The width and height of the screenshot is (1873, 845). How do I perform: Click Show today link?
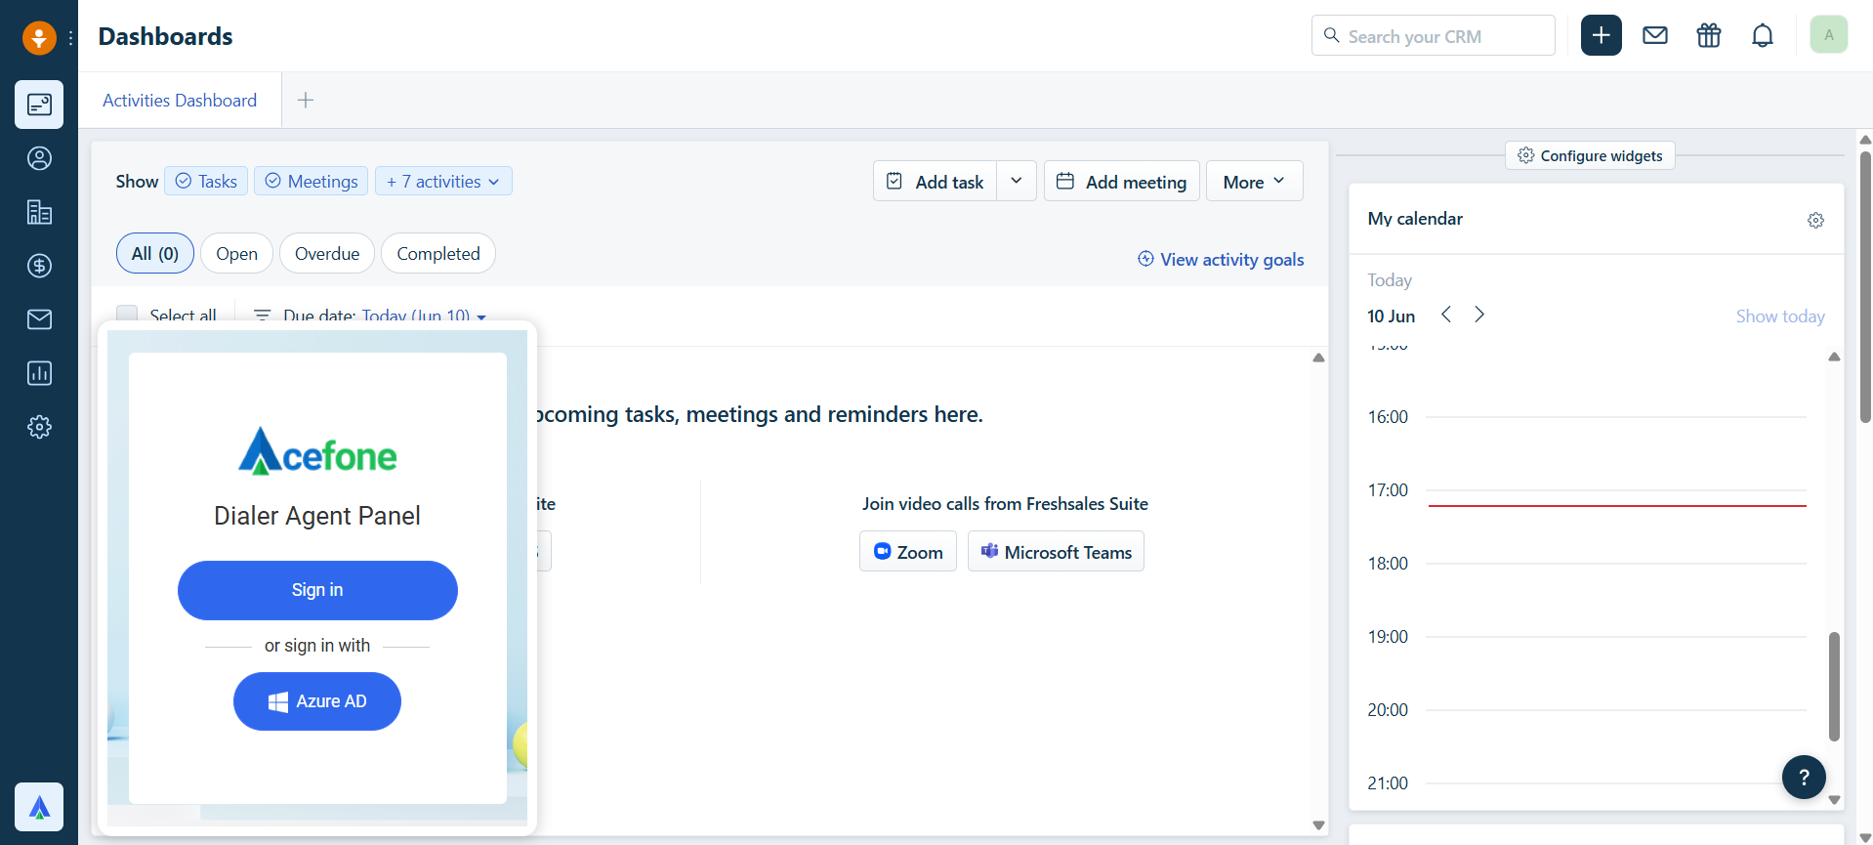pos(1780,316)
